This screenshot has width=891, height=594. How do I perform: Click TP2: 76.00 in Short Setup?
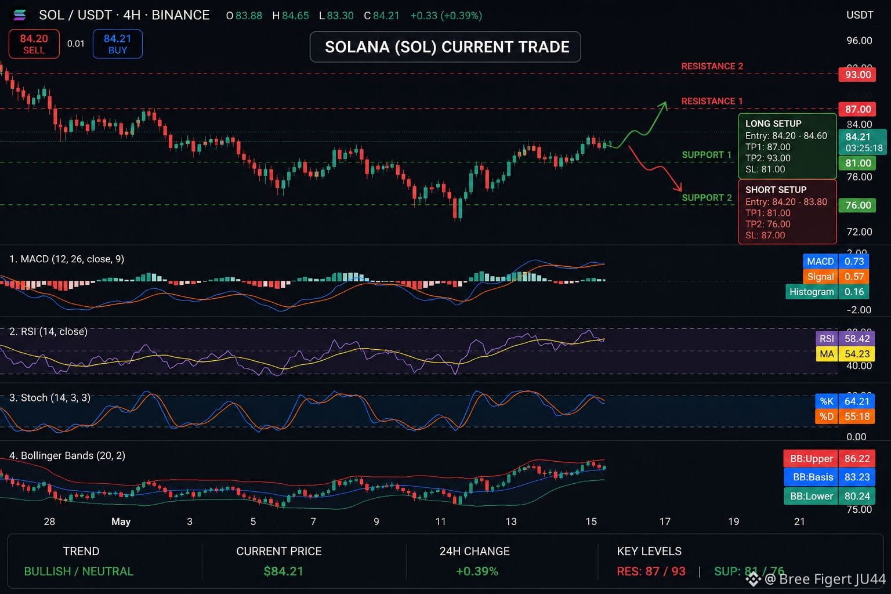[768, 224]
